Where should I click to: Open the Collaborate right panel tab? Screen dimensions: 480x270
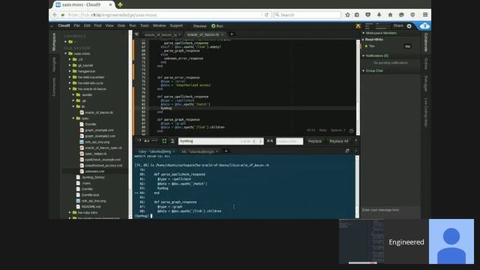tap(426, 42)
